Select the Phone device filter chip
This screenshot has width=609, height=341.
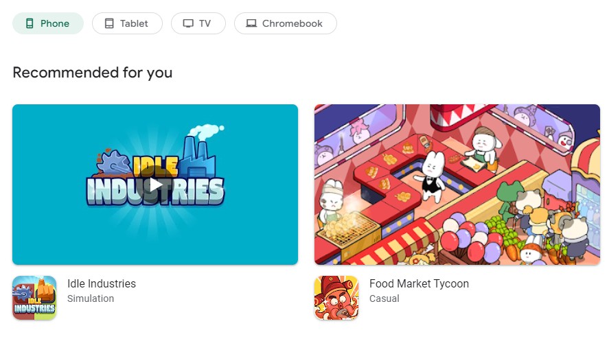(48, 23)
